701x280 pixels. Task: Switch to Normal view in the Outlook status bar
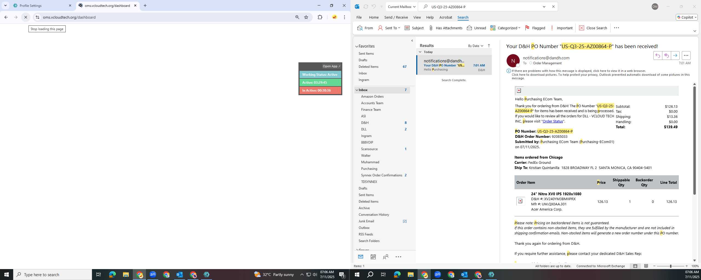point(635,266)
